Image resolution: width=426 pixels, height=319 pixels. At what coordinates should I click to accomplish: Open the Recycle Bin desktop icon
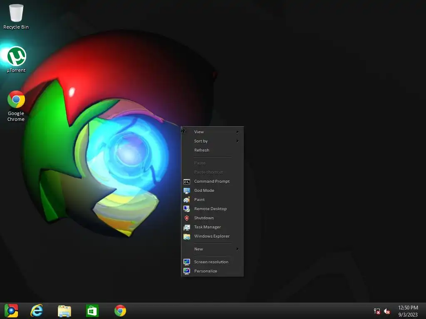coord(16,16)
